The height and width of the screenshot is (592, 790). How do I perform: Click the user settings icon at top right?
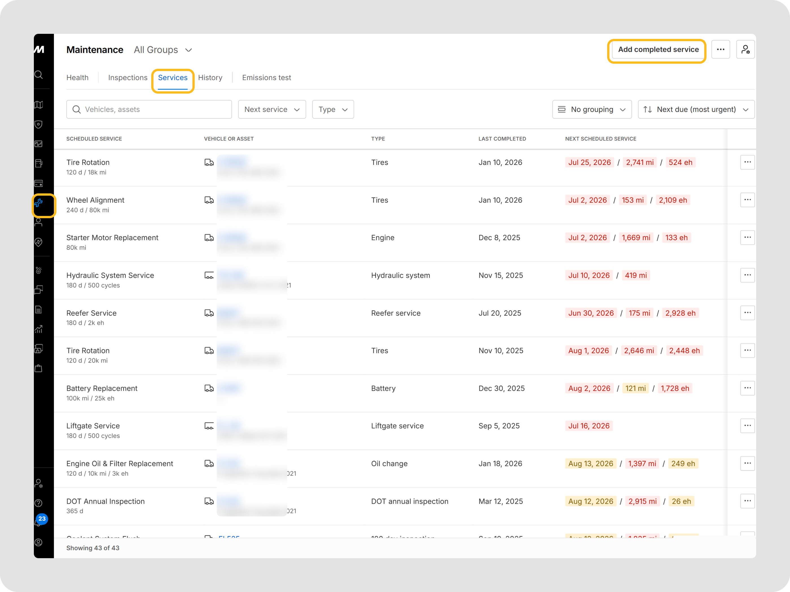pyautogui.click(x=745, y=49)
